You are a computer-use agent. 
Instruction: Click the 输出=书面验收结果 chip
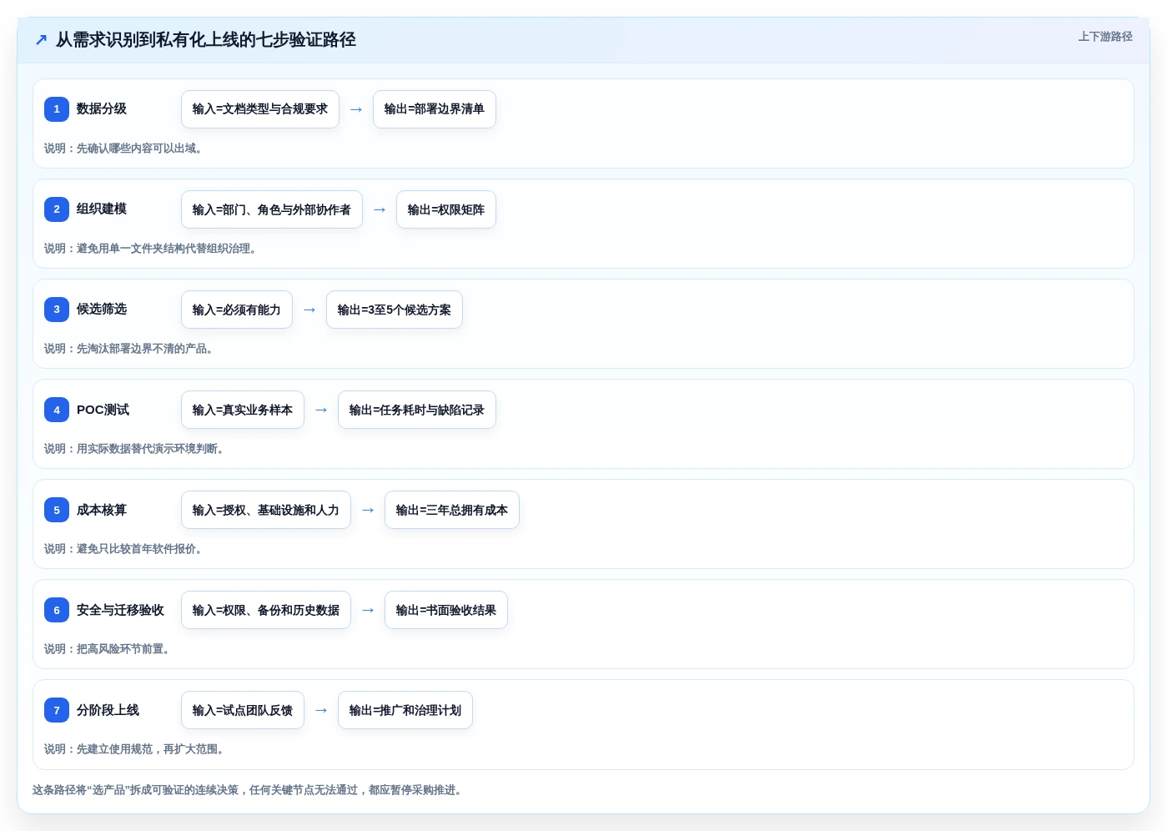pos(446,610)
